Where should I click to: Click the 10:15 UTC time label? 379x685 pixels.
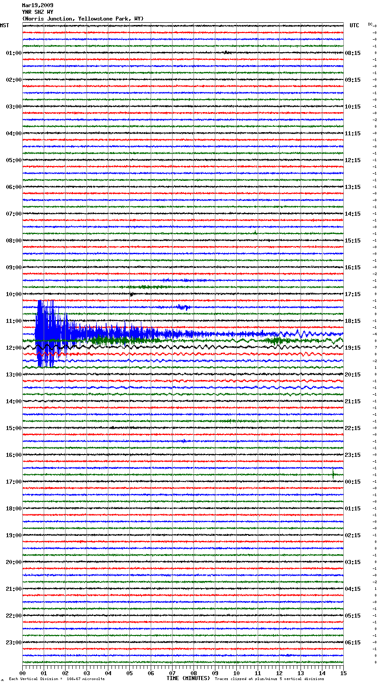[353, 107]
